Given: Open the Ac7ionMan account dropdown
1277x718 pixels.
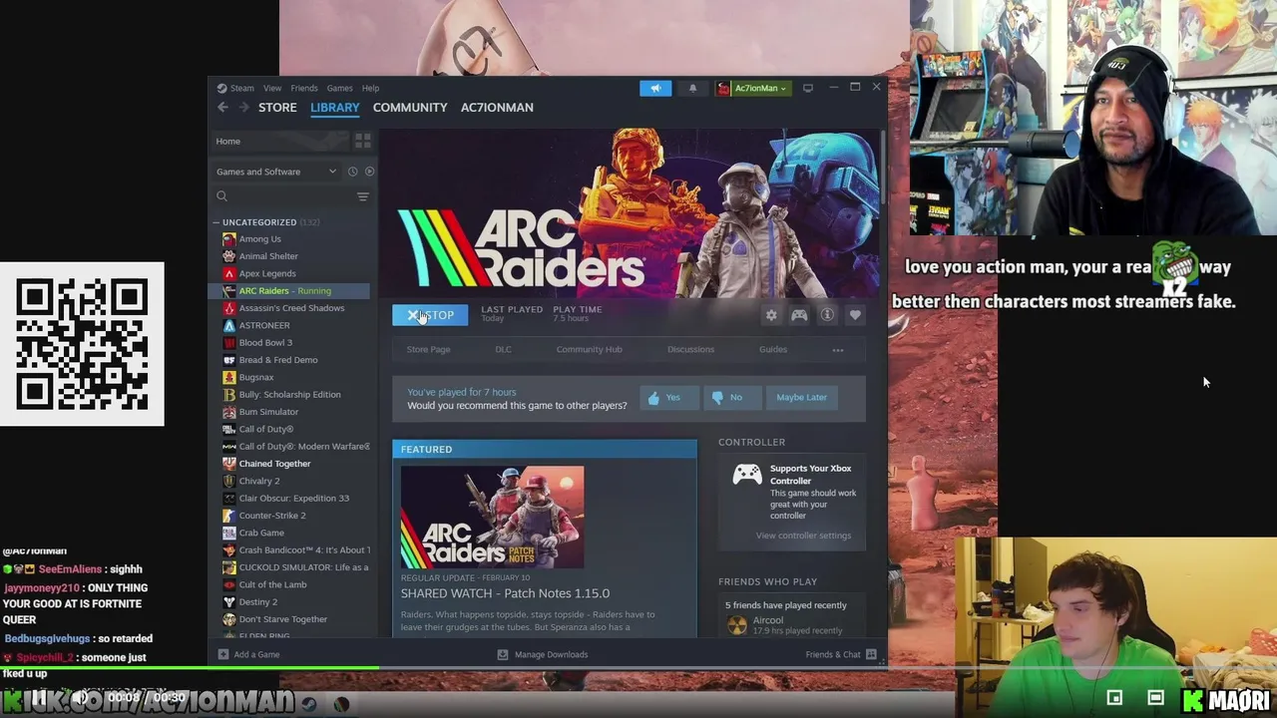Looking at the screenshot, I should (752, 88).
